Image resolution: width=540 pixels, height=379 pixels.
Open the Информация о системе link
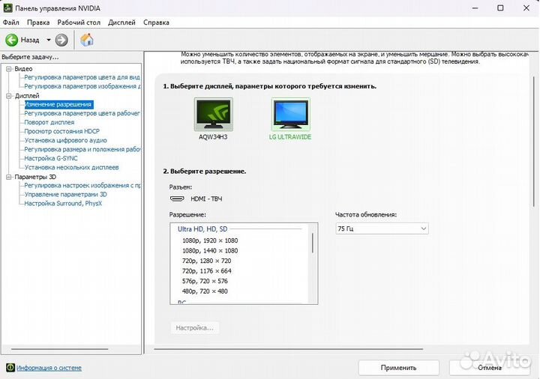click(x=49, y=368)
